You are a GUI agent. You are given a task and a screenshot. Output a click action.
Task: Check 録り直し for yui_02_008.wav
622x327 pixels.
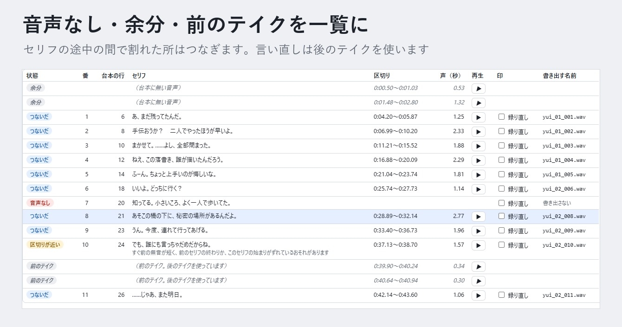pos(501,216)
